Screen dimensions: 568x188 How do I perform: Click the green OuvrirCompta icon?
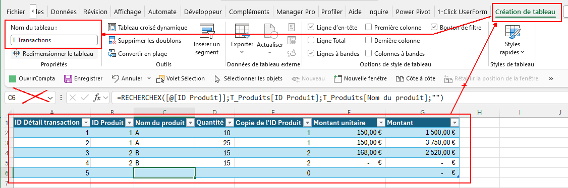point(13,78)
